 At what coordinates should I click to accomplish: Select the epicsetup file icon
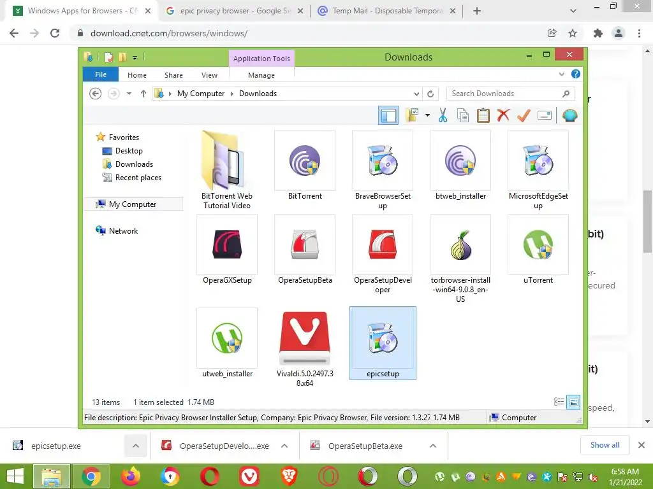point(383,338)
